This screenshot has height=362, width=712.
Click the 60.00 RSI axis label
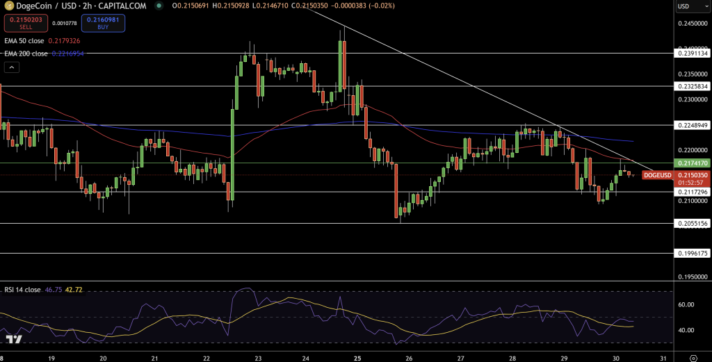(x=686, y=304)
